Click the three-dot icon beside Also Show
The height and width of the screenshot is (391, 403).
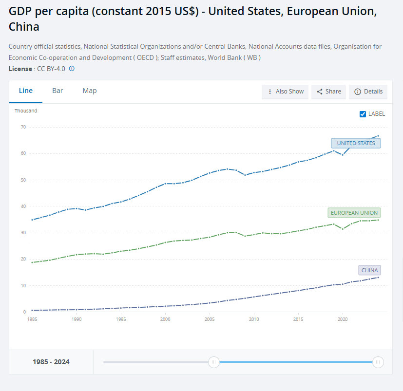click(269, 92)
